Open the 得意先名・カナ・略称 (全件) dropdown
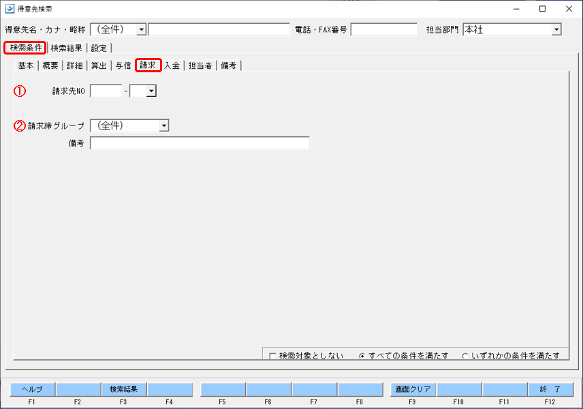The image size is (583, 409). click(141, 30)
